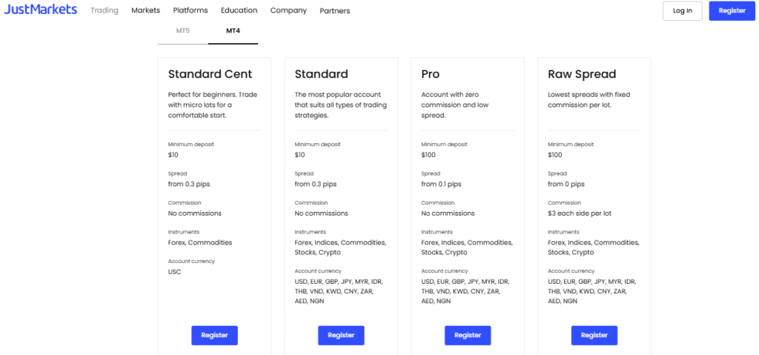Screen dimensions: 759x355
Task: Click 'Lowest spreads with fixed commission' description
Action: [589, 100]
